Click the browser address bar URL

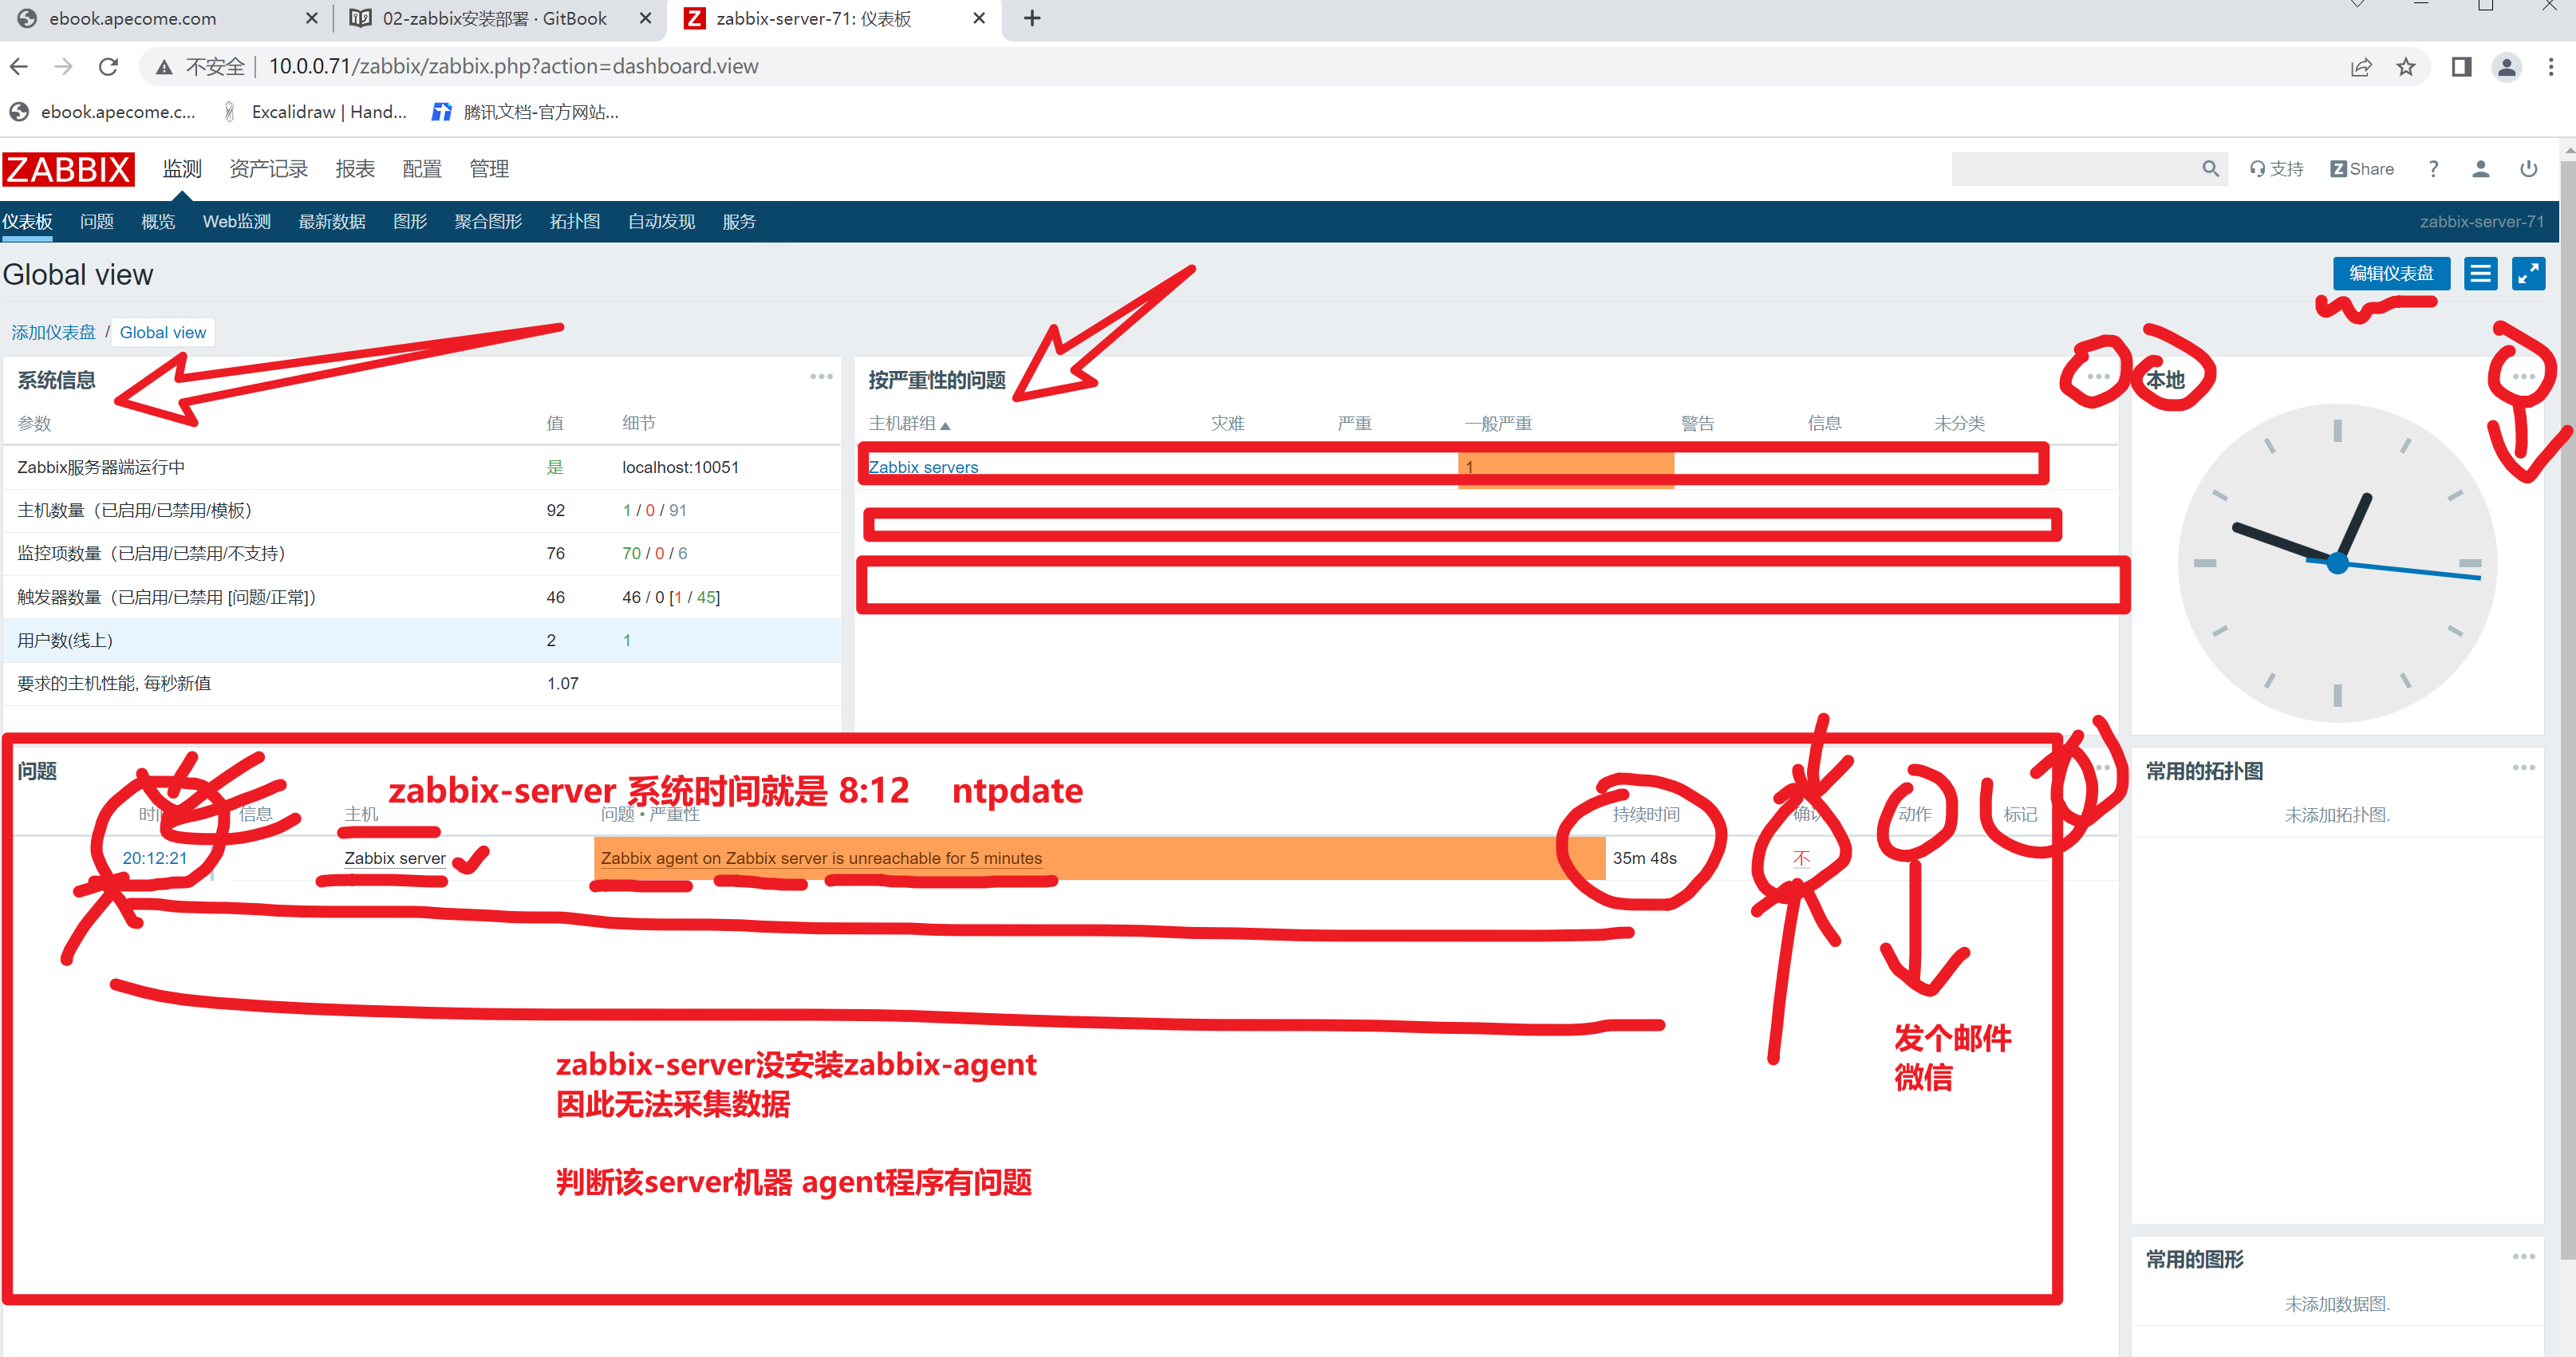[x=513, y=67]
